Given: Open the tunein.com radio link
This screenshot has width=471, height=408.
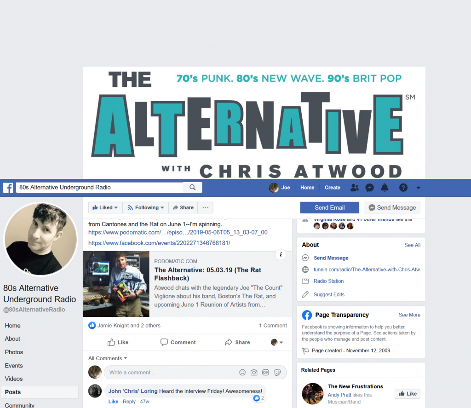Looking at the screenshot, I should (x=367, y=270).
